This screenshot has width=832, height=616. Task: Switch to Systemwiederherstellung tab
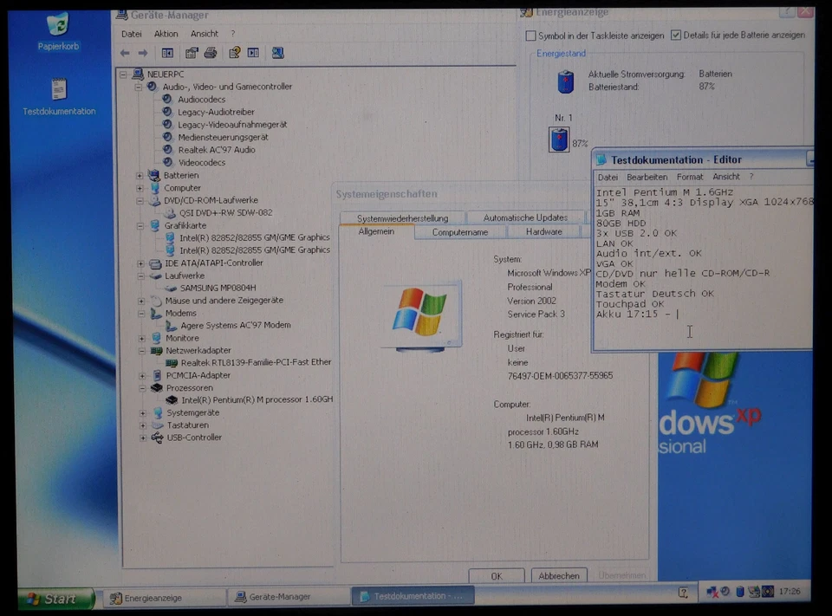coord(403,218)
